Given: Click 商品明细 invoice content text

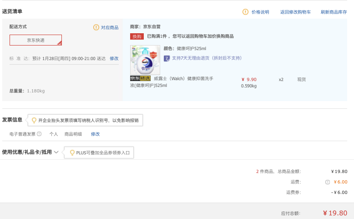Looking at the screenshot, I should pos(73,134).
